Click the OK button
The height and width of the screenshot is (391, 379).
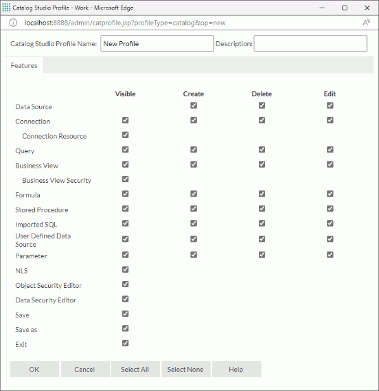click(34, 369)
